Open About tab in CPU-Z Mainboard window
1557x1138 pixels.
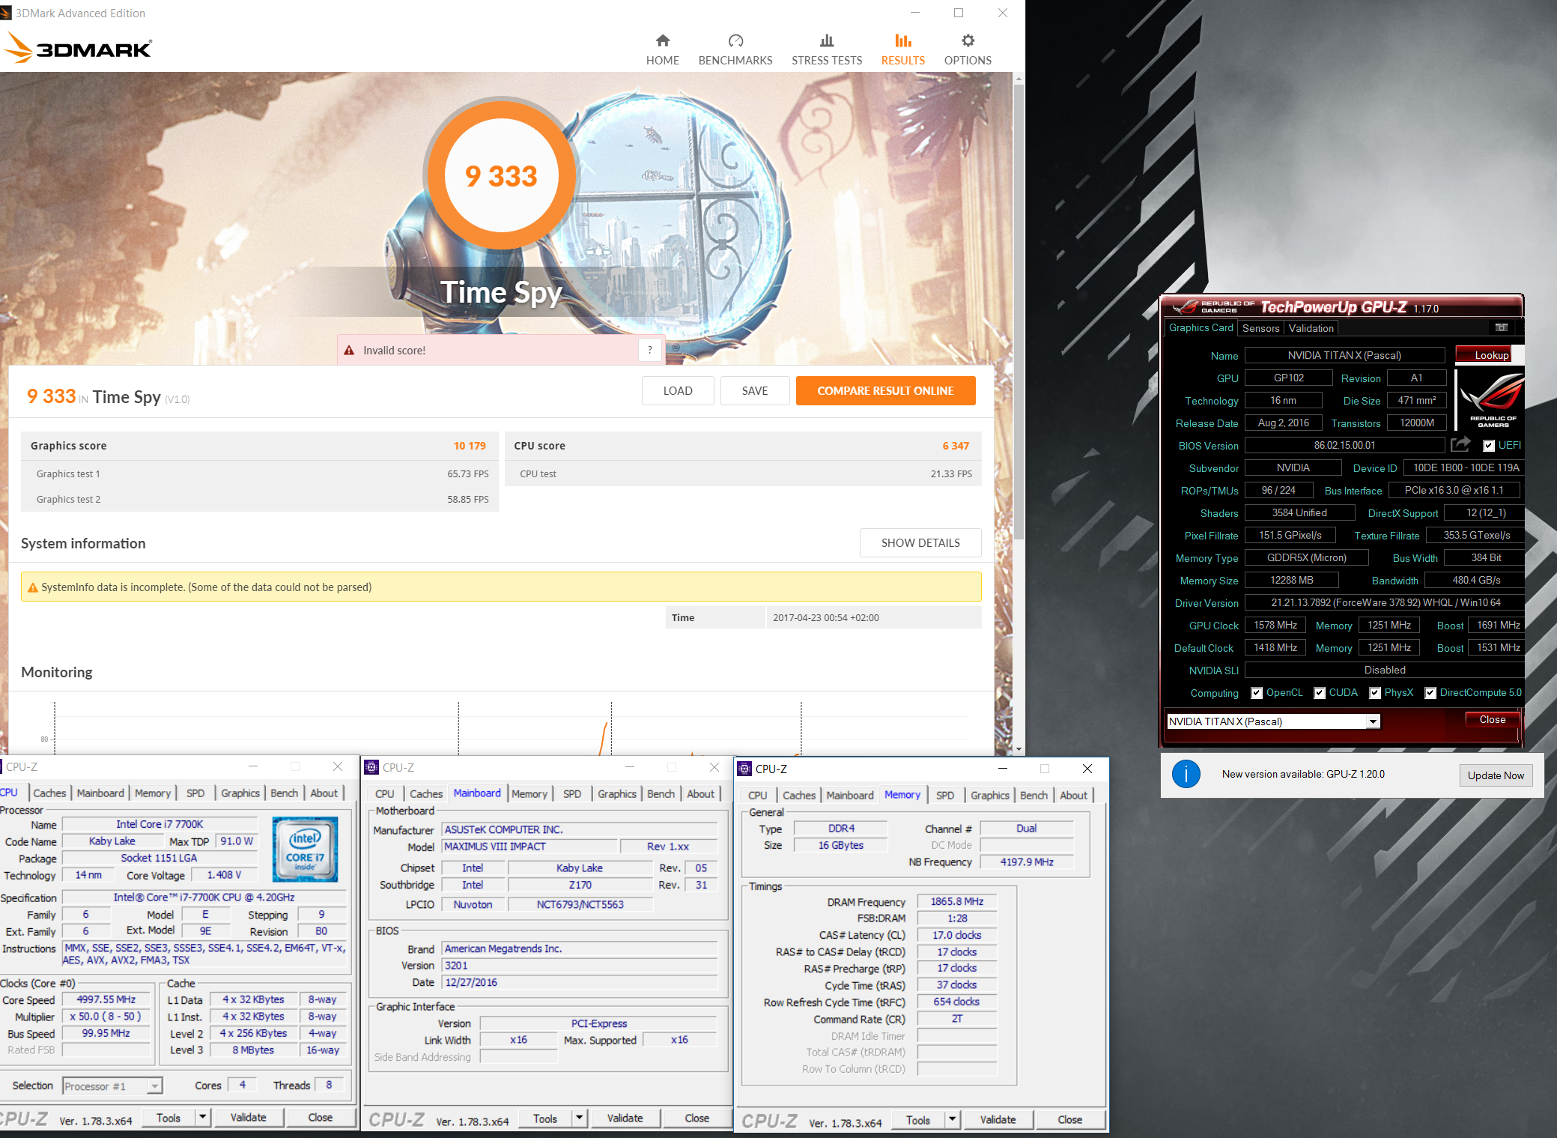(700, 793)
